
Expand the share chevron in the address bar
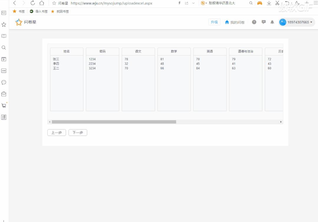(193, 3)
